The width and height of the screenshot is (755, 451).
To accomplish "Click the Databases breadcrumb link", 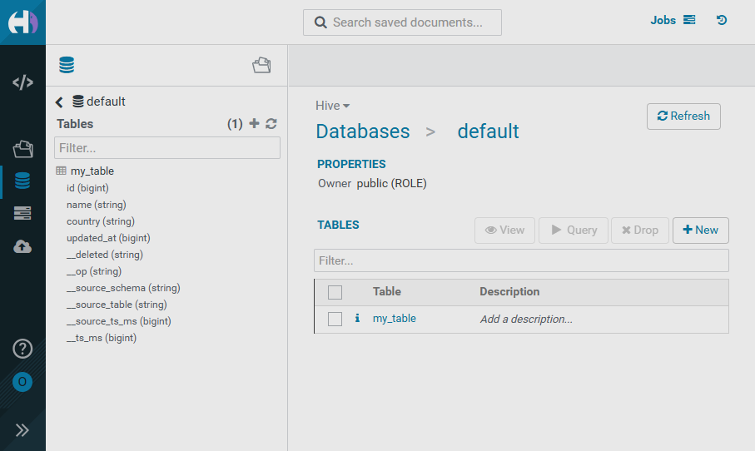I will (x=362, y=131).
